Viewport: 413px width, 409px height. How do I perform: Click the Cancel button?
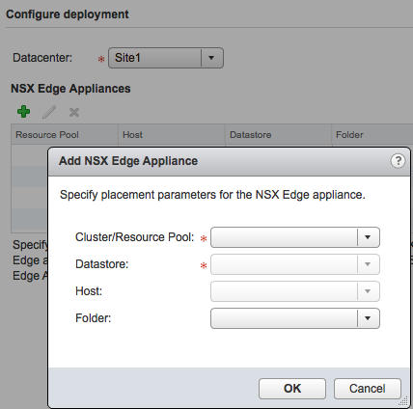[x=368, y=389]
